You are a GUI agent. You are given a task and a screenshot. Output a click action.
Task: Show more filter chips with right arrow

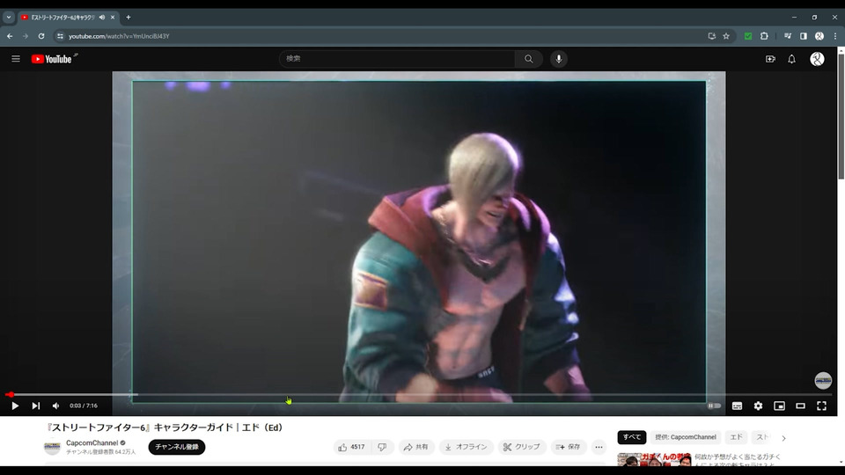783,438
